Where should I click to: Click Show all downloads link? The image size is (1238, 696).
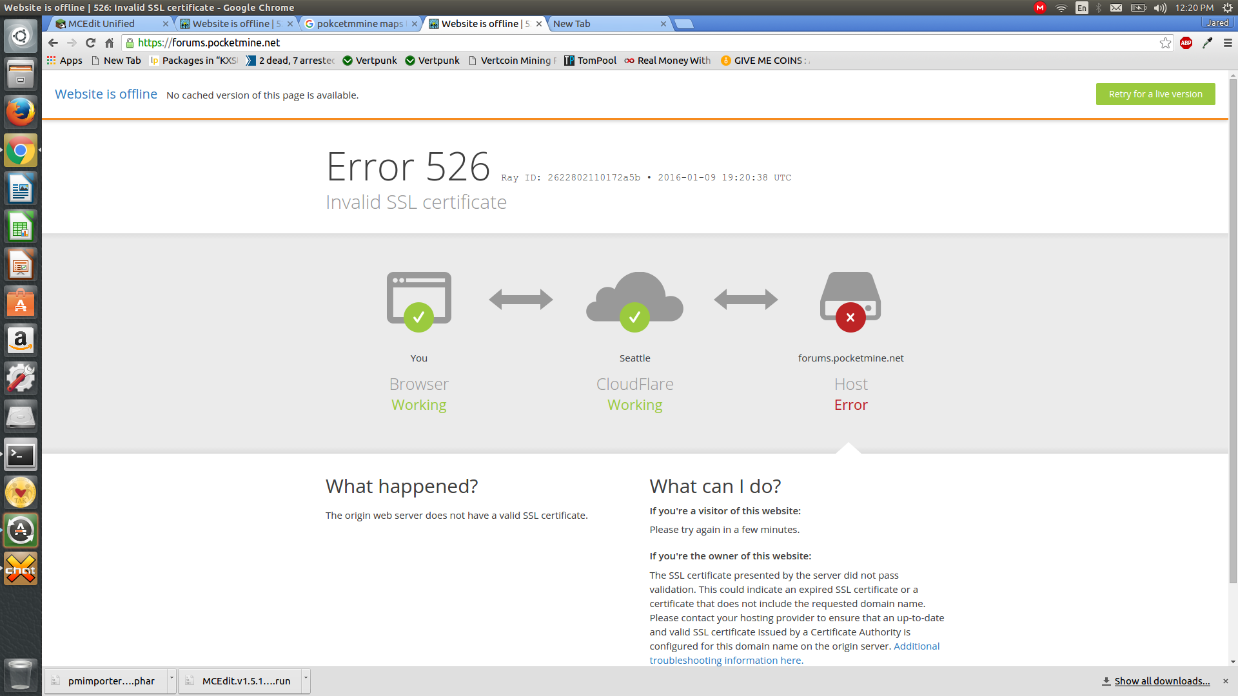[1155, 681]
